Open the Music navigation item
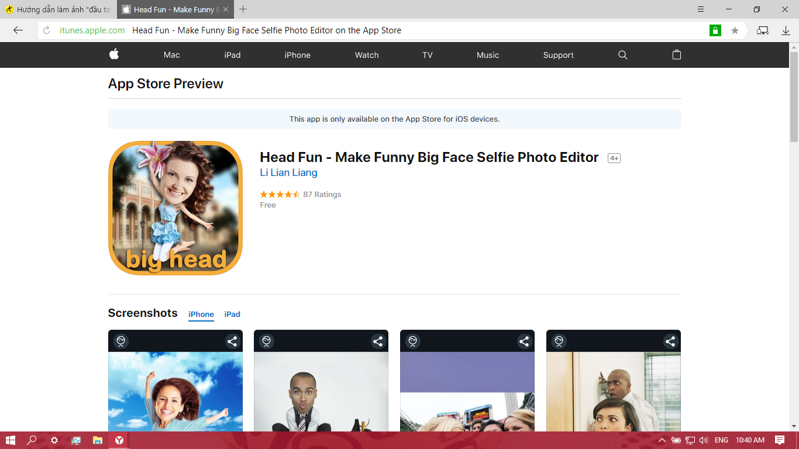Image resolution: width=799 pixels, height=449 pixels. click(x=488, y=55)
